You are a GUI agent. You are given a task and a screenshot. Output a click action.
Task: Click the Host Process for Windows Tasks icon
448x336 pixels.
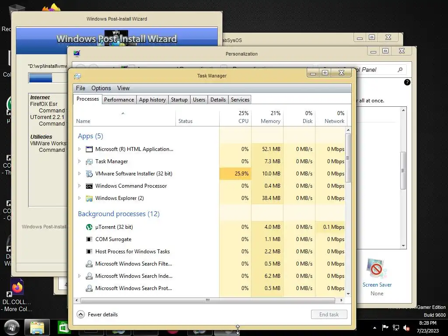pyautogui.click(x=89, y=252)
